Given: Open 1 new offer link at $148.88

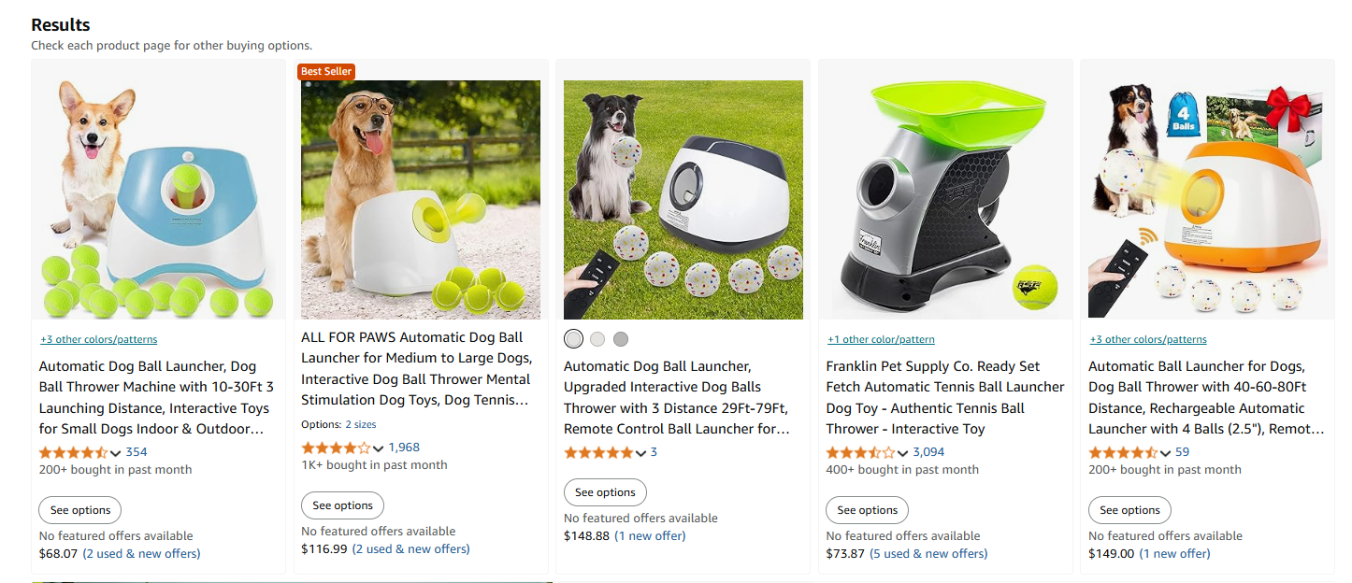Looking at the screenshot, I should click(x=650, y=536).
